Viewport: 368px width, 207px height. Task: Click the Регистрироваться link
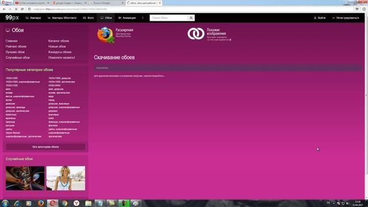click(x=346, y=18)
